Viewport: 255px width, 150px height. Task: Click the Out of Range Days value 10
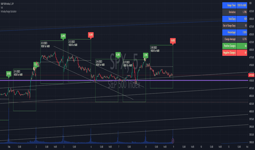(x=242, y=26)
